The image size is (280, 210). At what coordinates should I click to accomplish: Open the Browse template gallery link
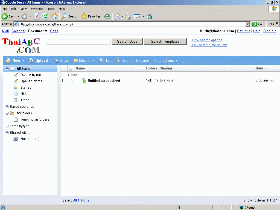point(209,45)
